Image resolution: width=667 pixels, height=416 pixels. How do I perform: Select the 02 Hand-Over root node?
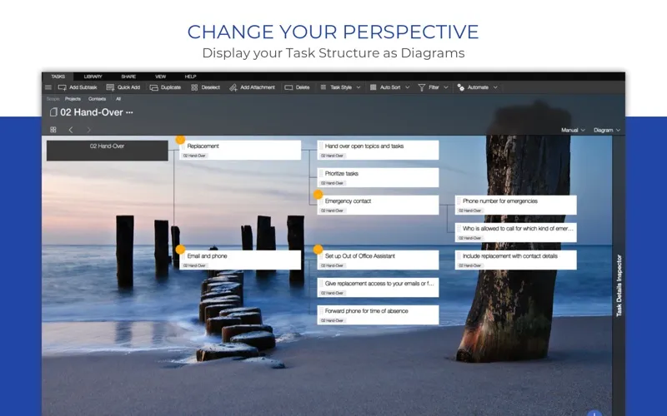pyautogui.click(x=108, y=151)
